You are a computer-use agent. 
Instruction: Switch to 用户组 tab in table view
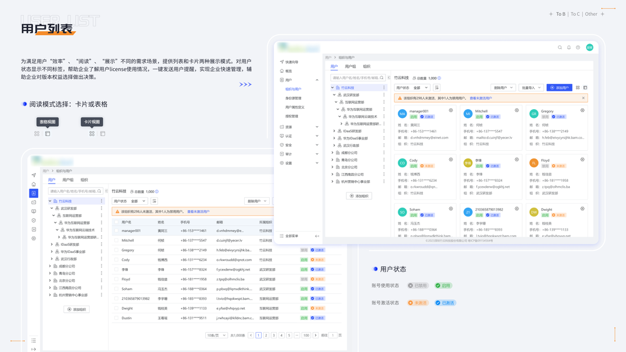pos(68,180)
